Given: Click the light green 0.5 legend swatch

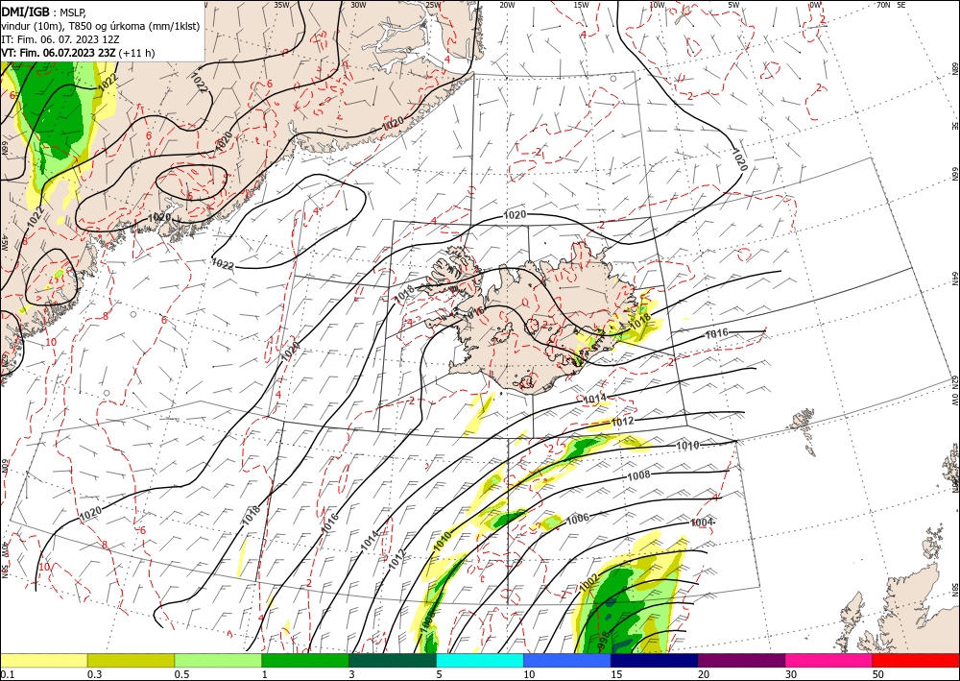Looking at the screenshot, I should tap(218, 660).
